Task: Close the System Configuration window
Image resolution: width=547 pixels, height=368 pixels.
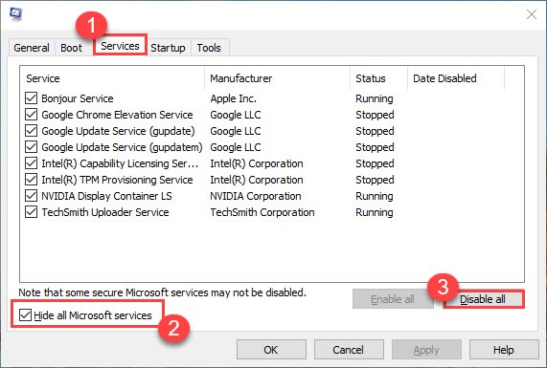Action: point(532,14)
